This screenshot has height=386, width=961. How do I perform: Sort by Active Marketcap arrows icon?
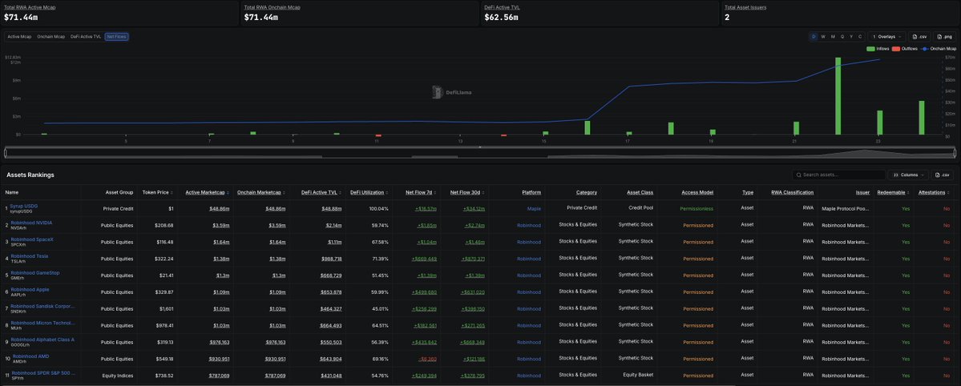(228, 192)
